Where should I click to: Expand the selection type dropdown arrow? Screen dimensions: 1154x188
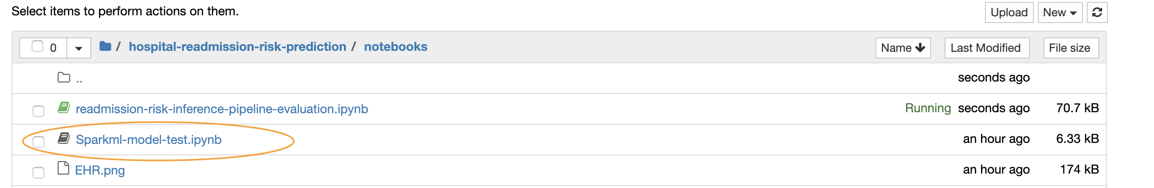click(x=79, y=48)
